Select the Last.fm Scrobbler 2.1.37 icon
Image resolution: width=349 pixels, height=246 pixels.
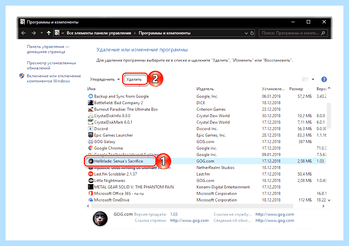tap(91, 174)
